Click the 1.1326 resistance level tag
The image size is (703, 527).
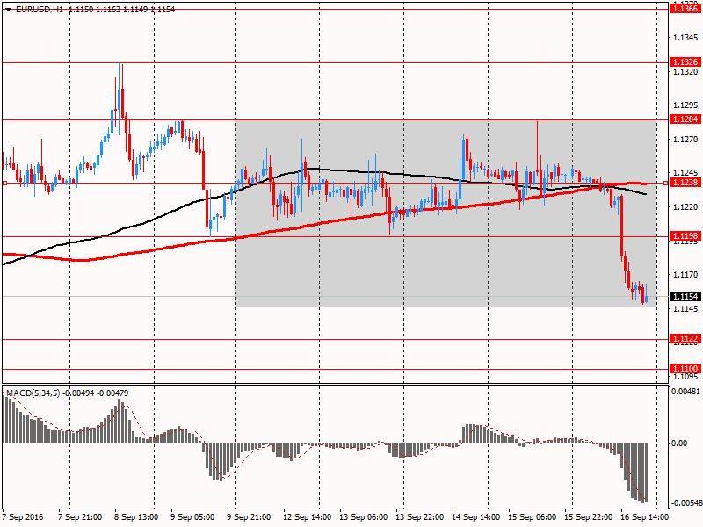click(684, 62)
